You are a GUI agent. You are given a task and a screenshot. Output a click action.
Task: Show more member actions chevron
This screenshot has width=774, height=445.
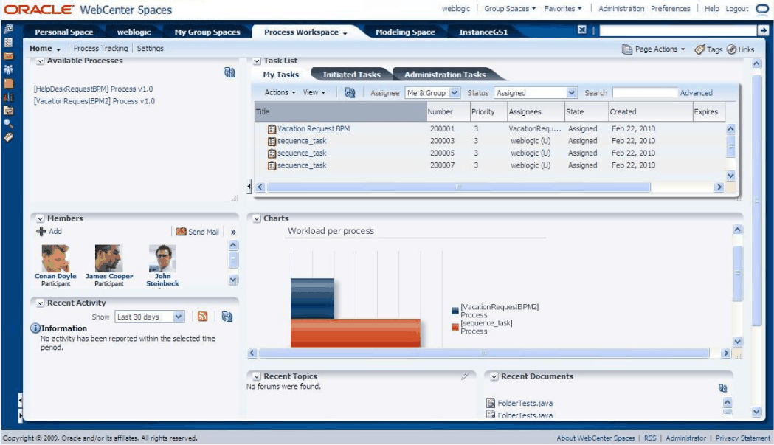click(233, 232)
